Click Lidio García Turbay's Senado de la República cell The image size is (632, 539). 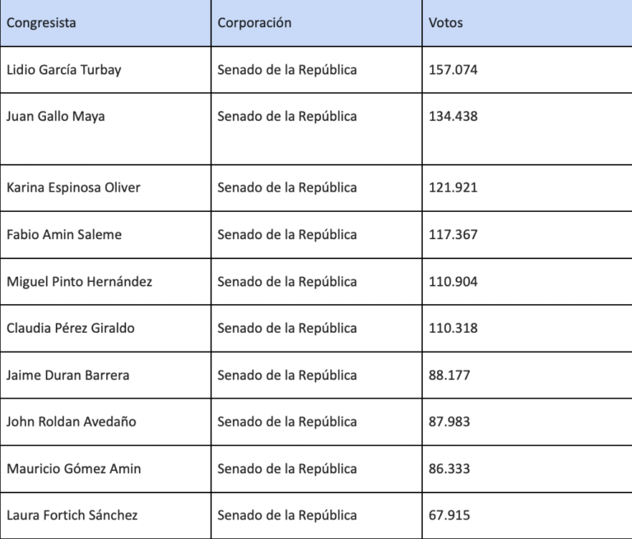click(287, 70)
